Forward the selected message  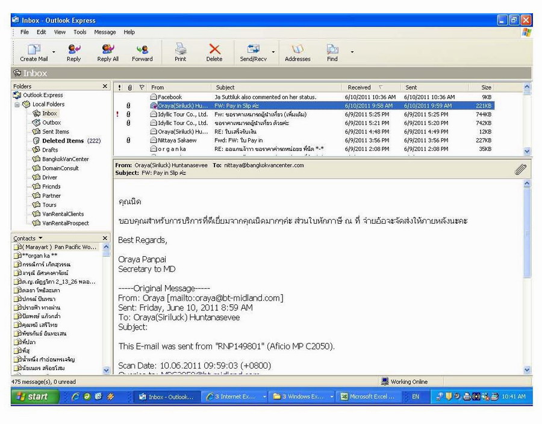tap(142, 52)
